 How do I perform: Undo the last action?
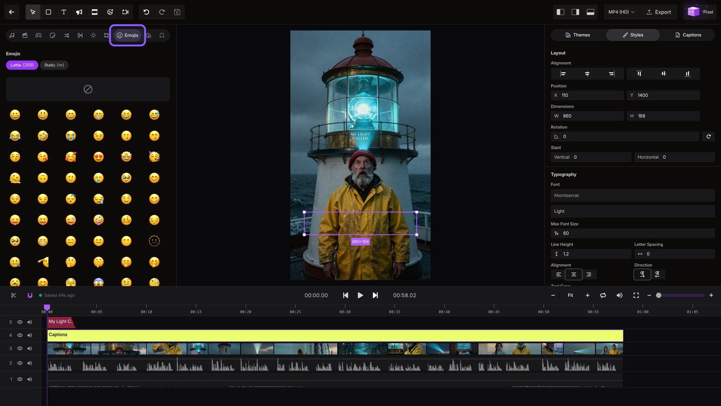(146, 12)
